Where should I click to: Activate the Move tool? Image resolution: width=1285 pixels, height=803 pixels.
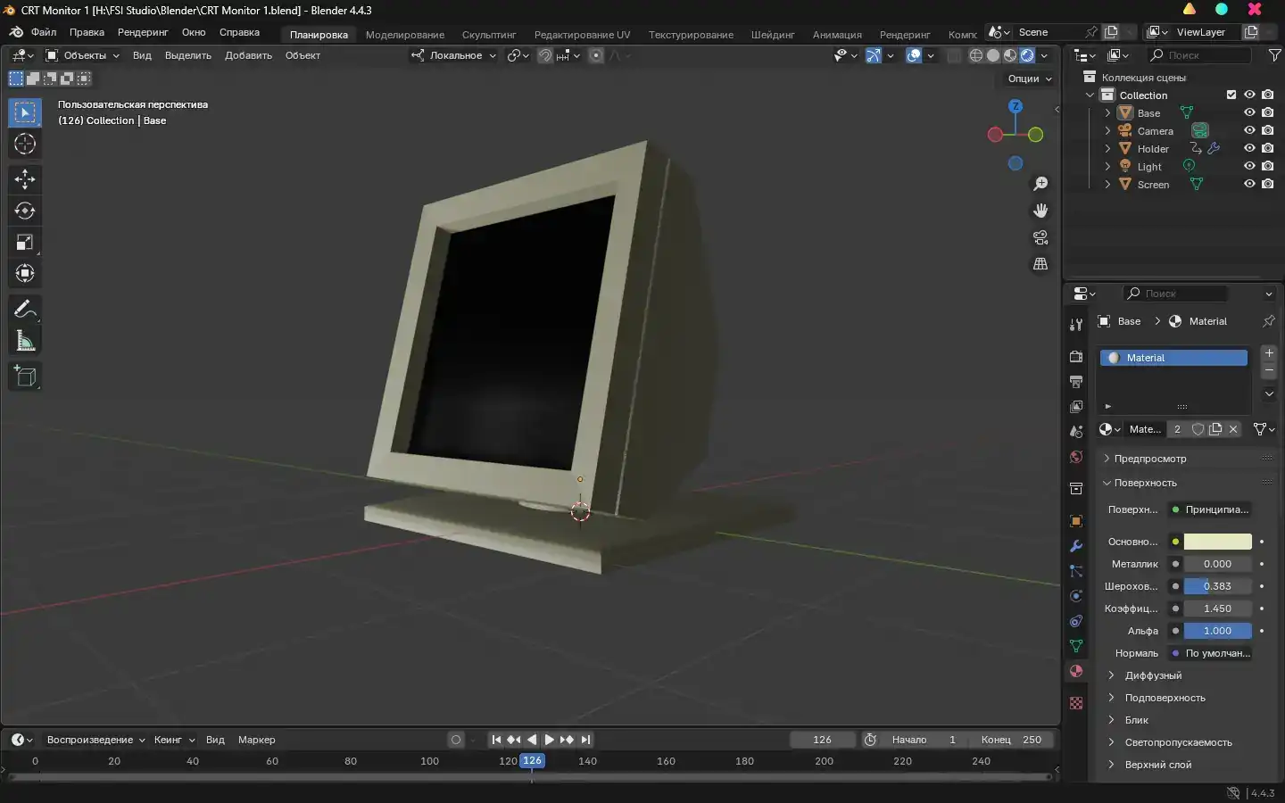pos(25,179)
